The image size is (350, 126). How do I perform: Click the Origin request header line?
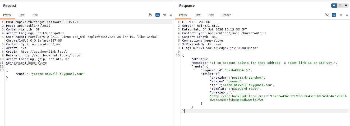36,52
